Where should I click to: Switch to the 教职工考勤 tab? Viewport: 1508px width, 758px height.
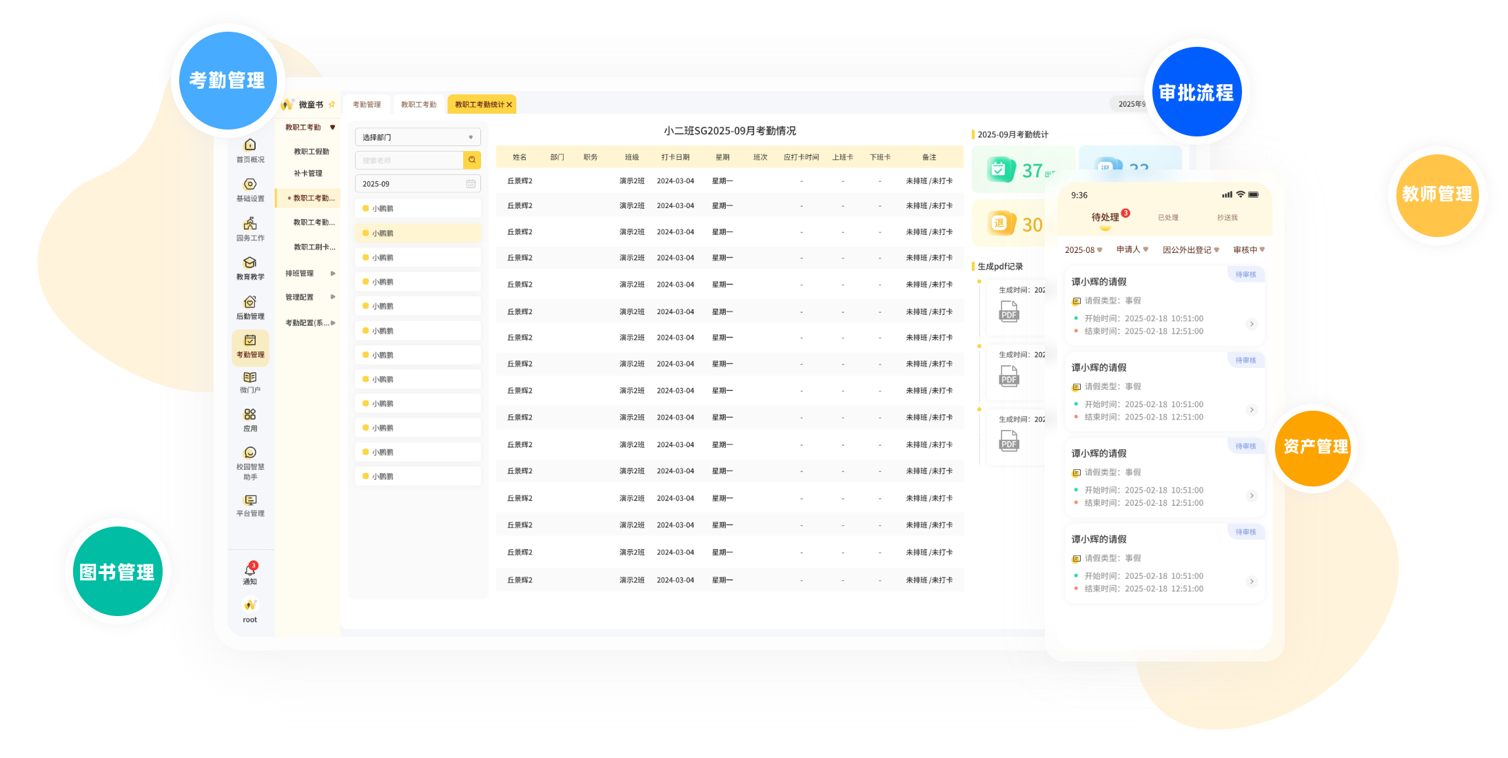tap(419, 105)
